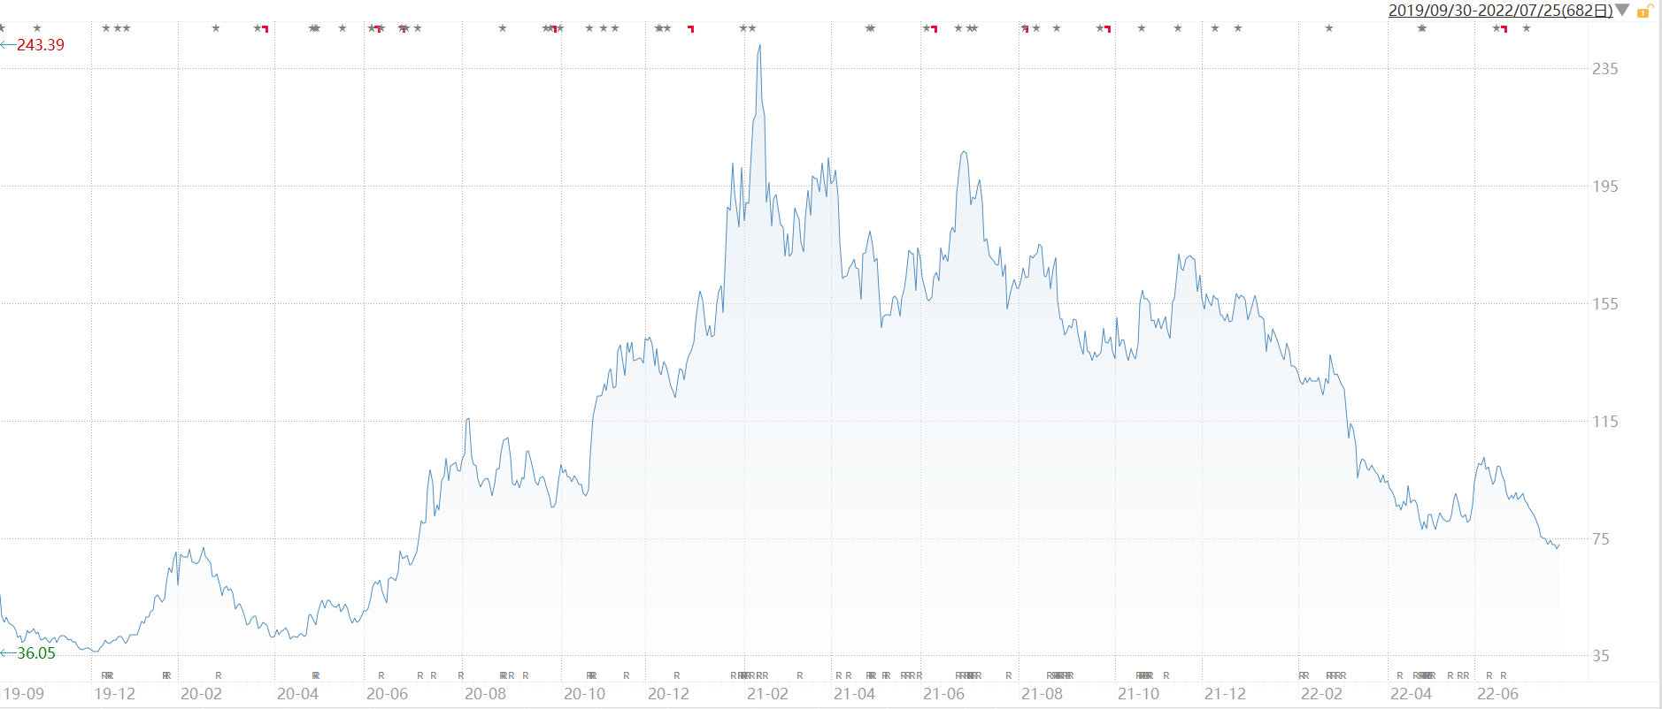Click the 235 price axis label
This screenshot has width=1662, height=709.
point(1604,69)
